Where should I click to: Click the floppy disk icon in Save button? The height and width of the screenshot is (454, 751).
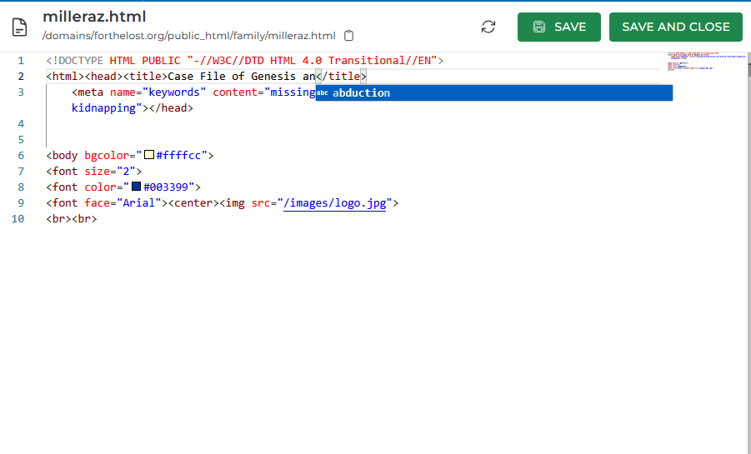pyautogui.click(x=539, y=27)
